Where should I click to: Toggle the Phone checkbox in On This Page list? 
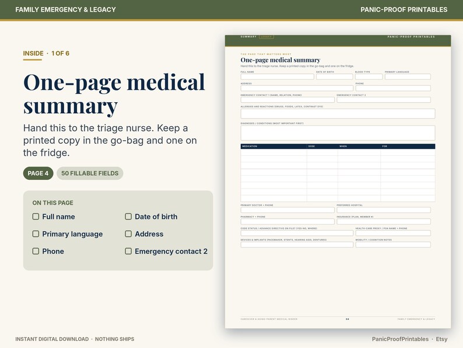click(36, 251)
